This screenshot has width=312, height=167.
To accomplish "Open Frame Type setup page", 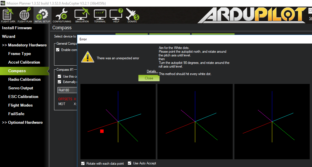I will click(x=19, y=54).
